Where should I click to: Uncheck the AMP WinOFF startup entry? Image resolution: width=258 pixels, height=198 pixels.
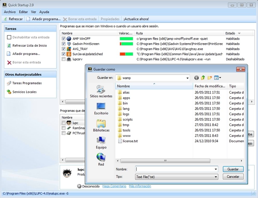click(63, 39)
